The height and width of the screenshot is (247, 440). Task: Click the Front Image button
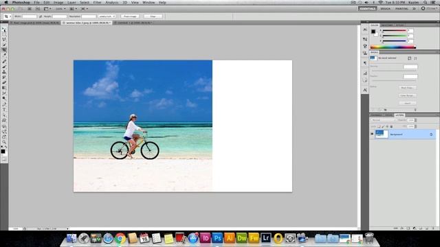click(x=130, y=16)
